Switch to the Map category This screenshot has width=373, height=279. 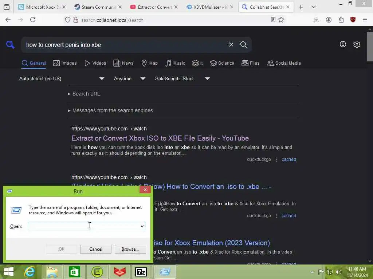[149, 63]
